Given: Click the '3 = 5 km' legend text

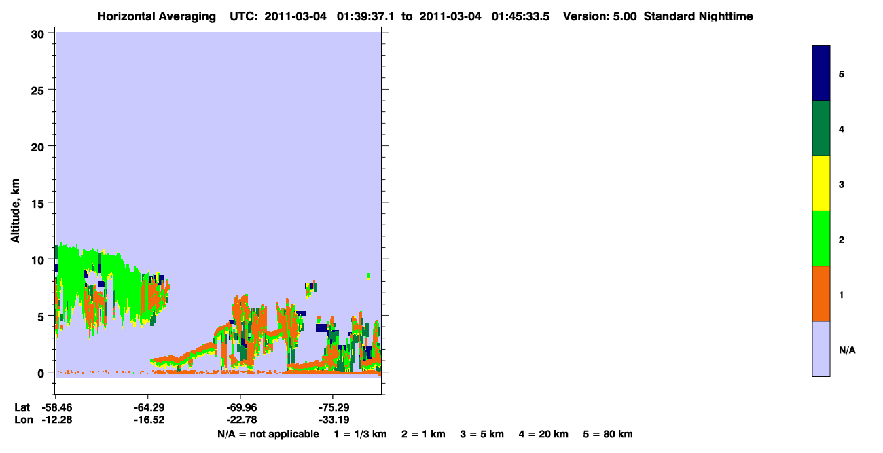Looking at the screenshot, I should (482, 434).
